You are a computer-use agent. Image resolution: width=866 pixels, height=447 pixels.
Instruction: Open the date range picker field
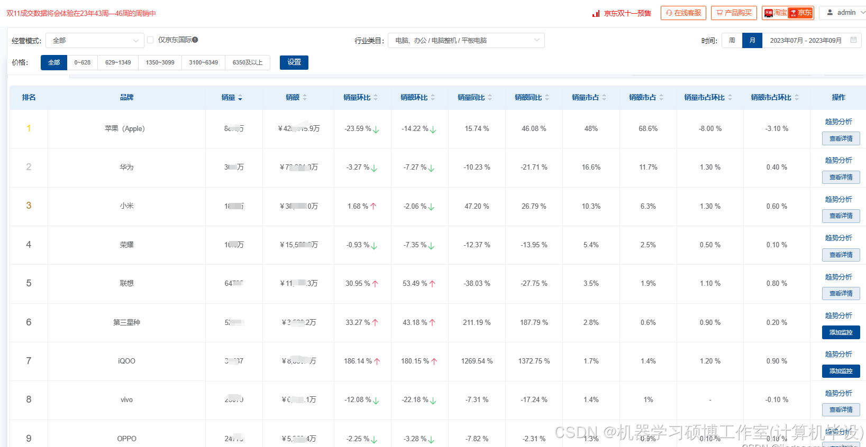click(x=812, y=41)
